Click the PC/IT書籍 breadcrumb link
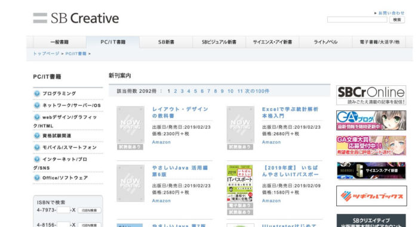 coord(76,54)
